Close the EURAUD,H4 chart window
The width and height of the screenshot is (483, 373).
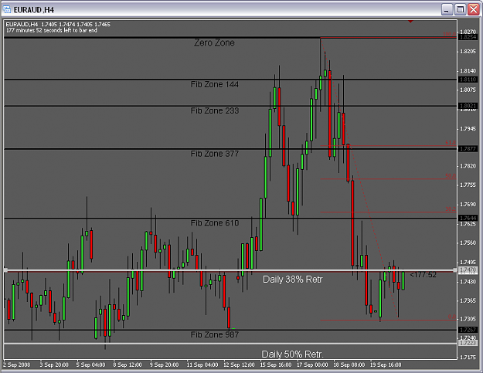click(x=474, y=9)
